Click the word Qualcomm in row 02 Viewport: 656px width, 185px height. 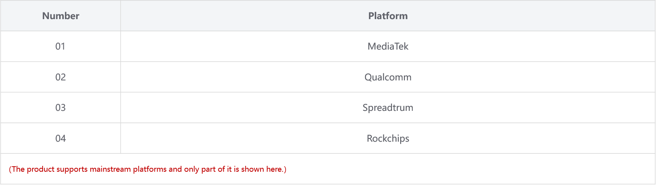[x=388, y=77]
